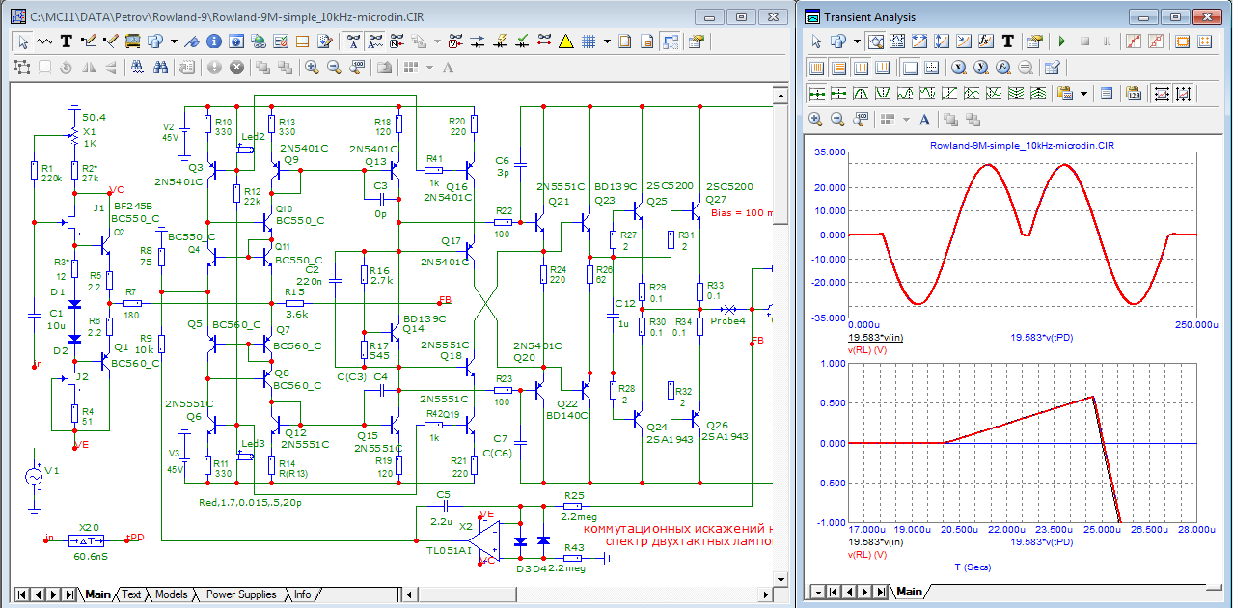This screenshot has width=1233, height=608.
Task: Click the v(RL) (V) waveform label
Action: (x=866, y=350)
